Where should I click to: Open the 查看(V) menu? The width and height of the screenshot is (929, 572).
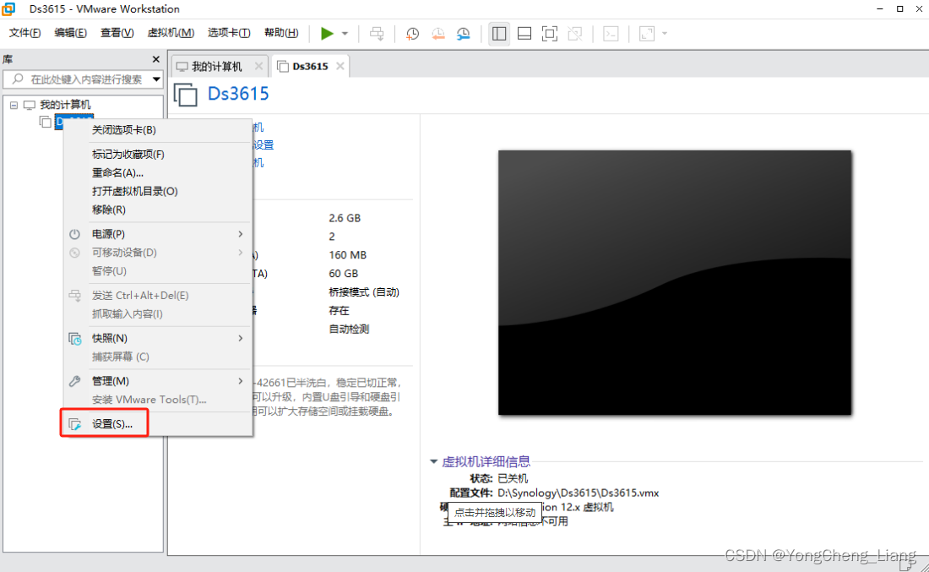point(117,33)
